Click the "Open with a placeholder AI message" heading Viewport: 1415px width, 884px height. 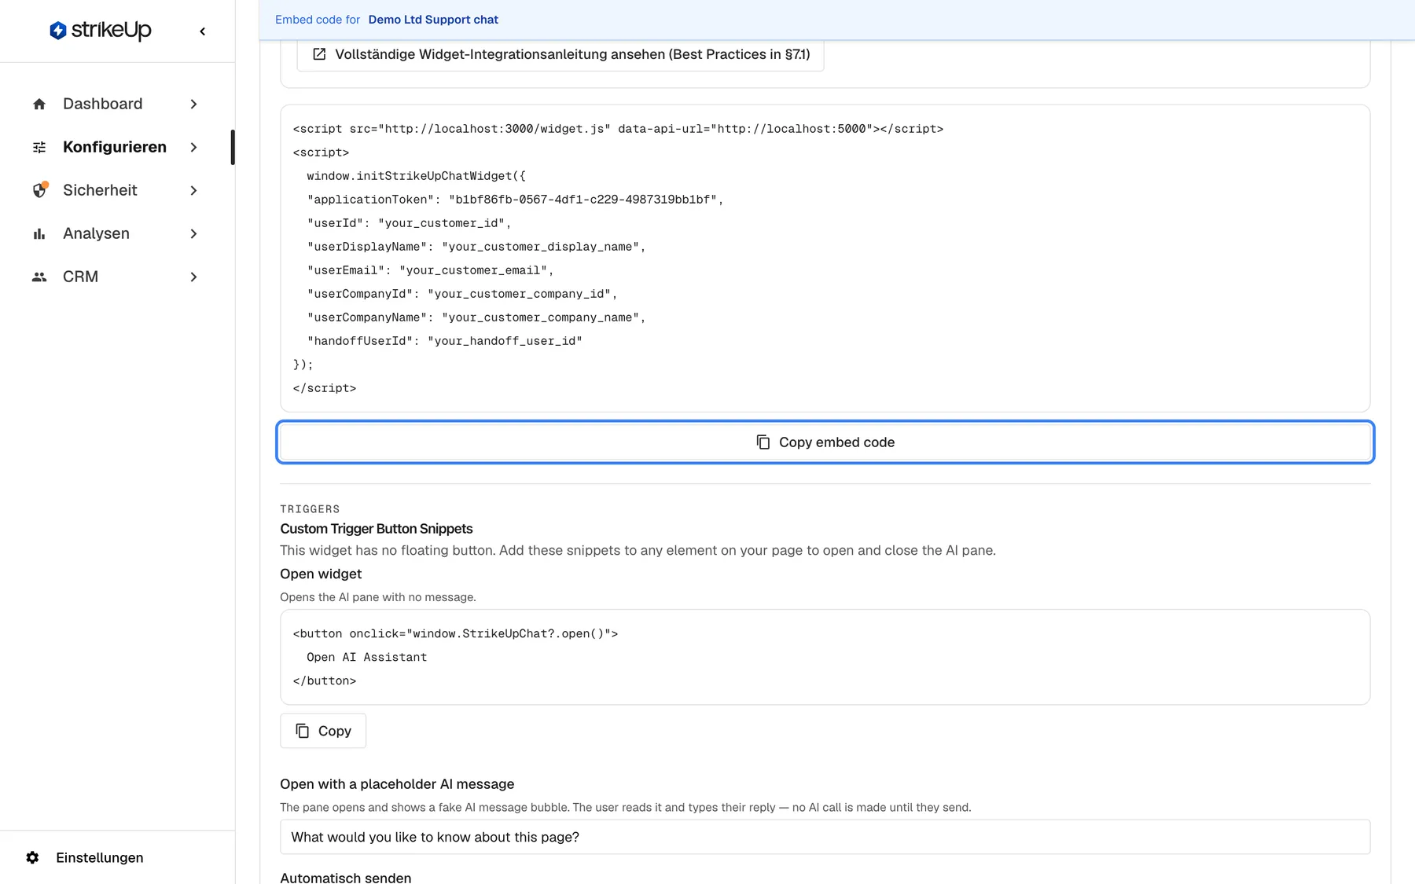coord(397,784)
